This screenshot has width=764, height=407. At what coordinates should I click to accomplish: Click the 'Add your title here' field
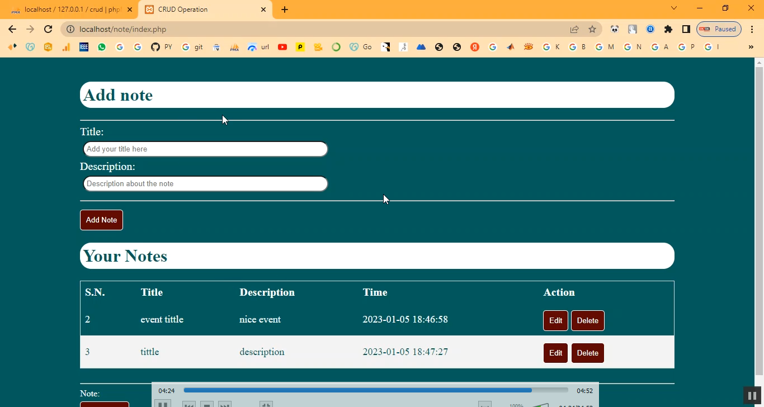205,149
